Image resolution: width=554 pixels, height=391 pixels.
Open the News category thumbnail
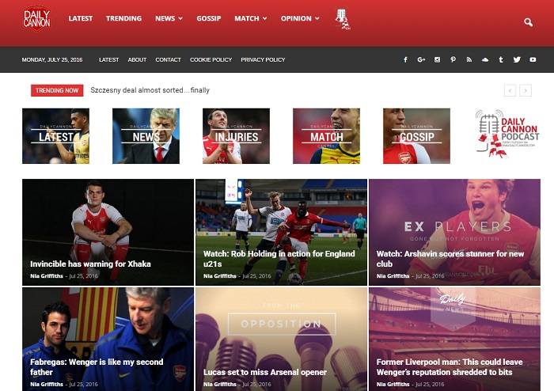tap(146, 136)
